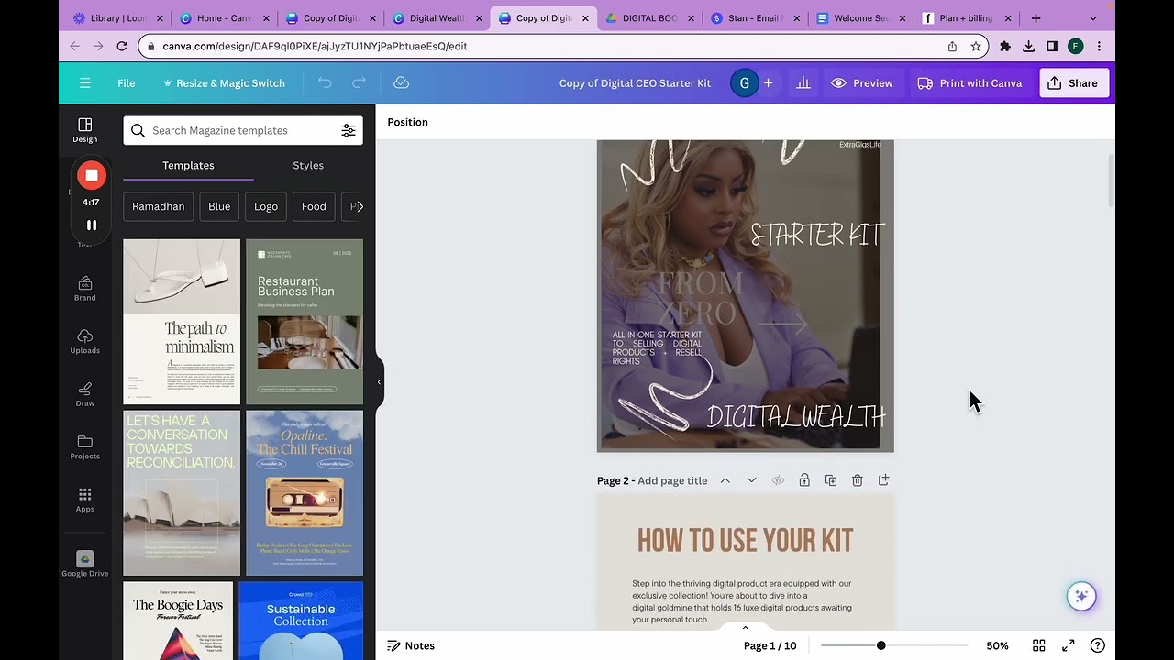Switch to the Styles tab
1174x660 pixels.
coord(308,166)
